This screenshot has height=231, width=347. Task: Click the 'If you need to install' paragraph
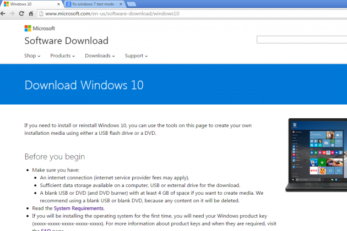(138, 129)
